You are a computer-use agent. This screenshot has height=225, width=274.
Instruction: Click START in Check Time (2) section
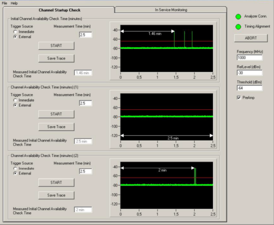point(56,182)
